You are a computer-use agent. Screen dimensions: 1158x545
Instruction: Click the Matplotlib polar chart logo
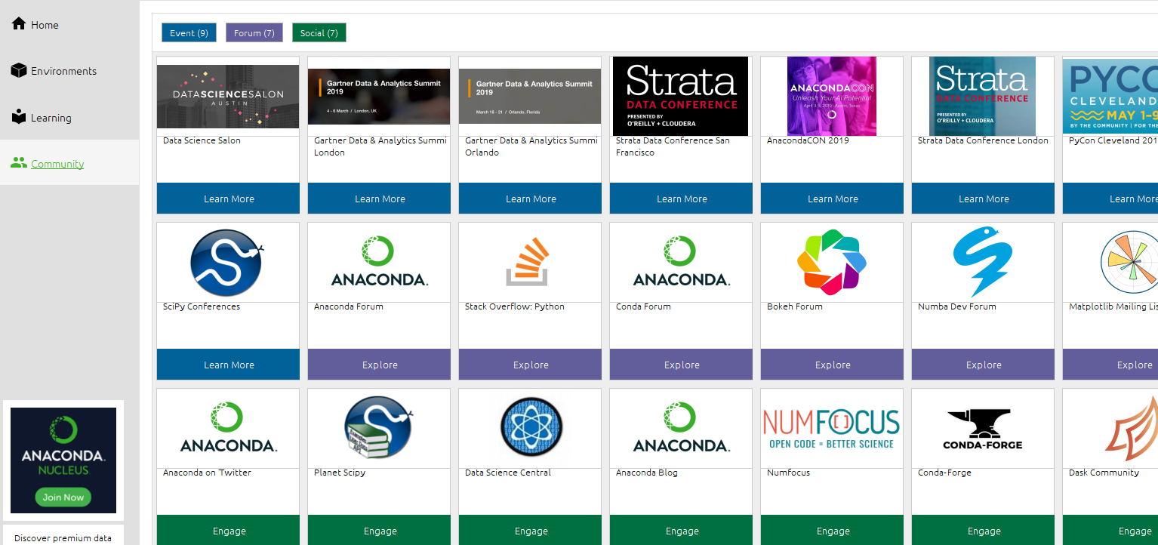(x=1129, y=262)
